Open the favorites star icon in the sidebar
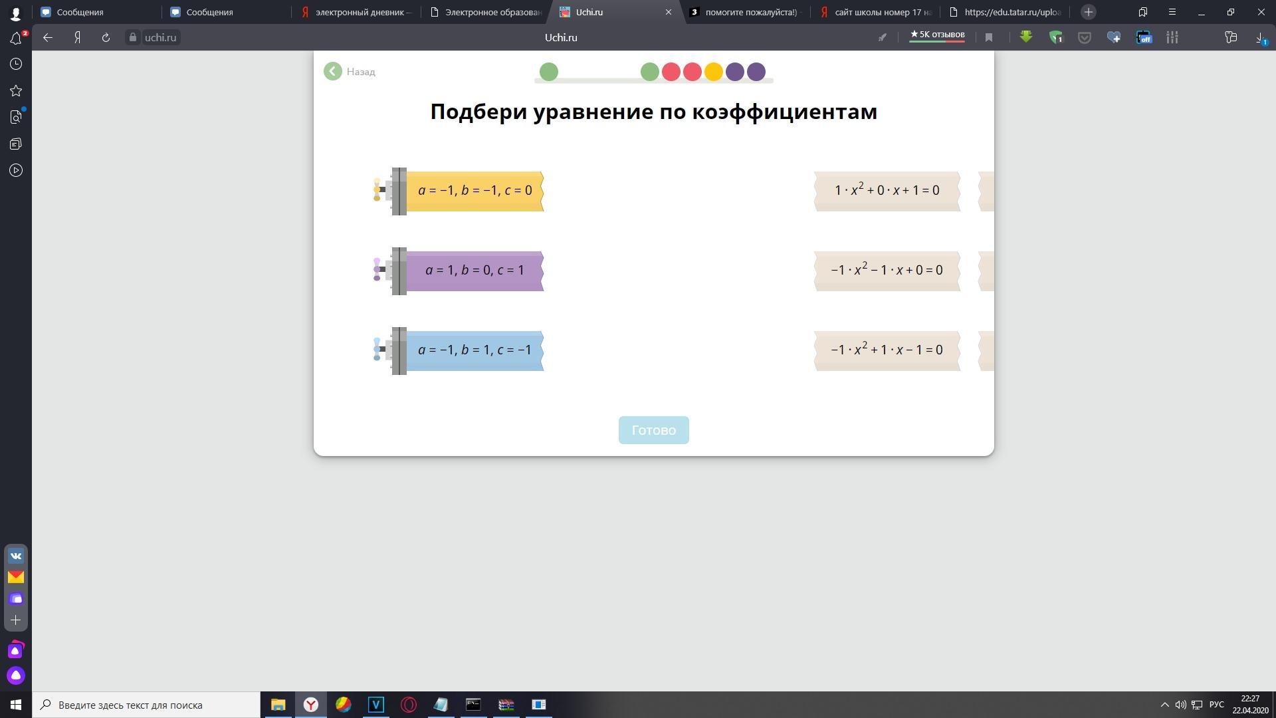Viewport: 1276px width, 718px height. coord(16,91)
